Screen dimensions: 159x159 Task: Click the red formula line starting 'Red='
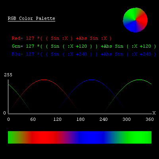[62, 38]
